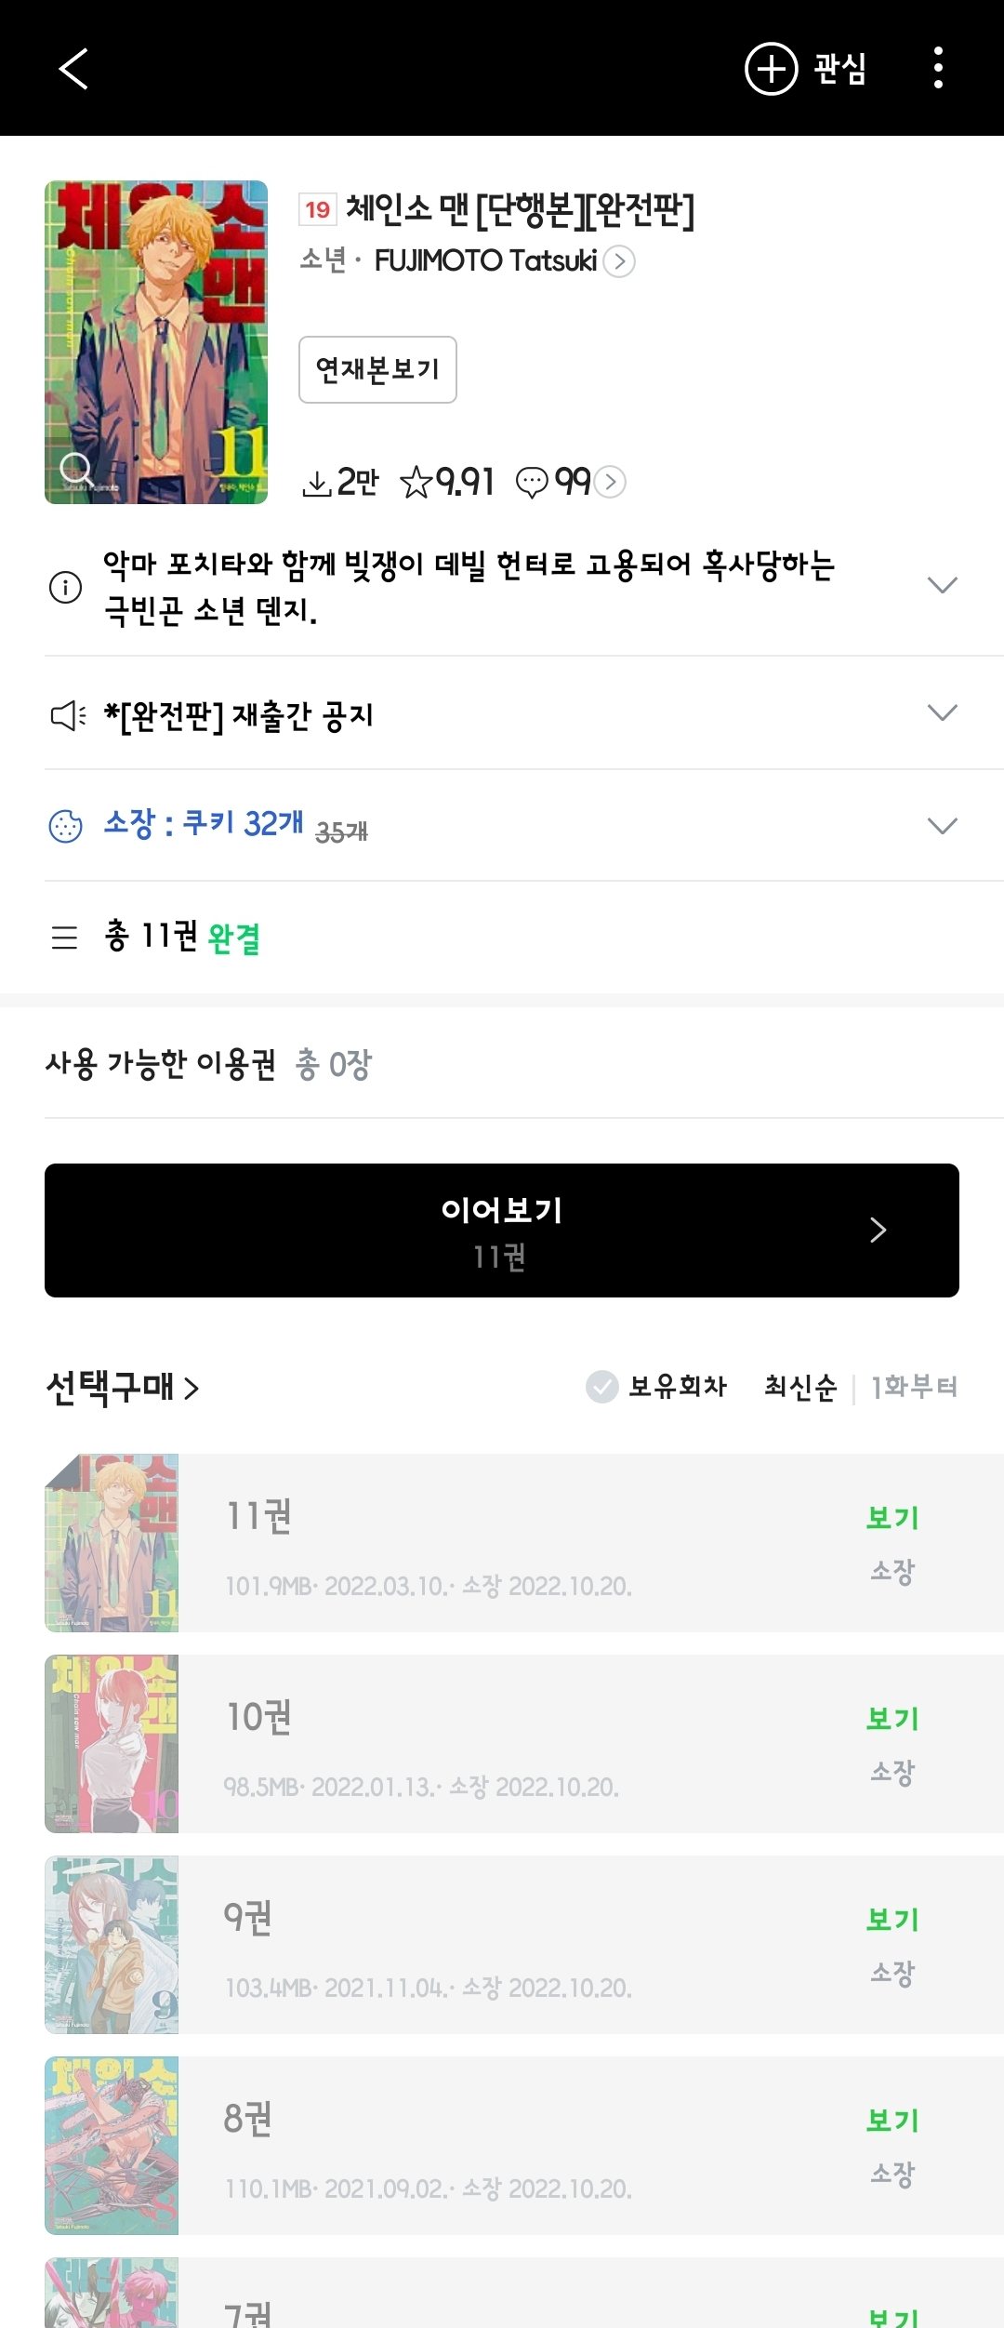The image size is (1004, 2328).
Task: Add title to 관심 with plus icon
Action: click(806, 69)
